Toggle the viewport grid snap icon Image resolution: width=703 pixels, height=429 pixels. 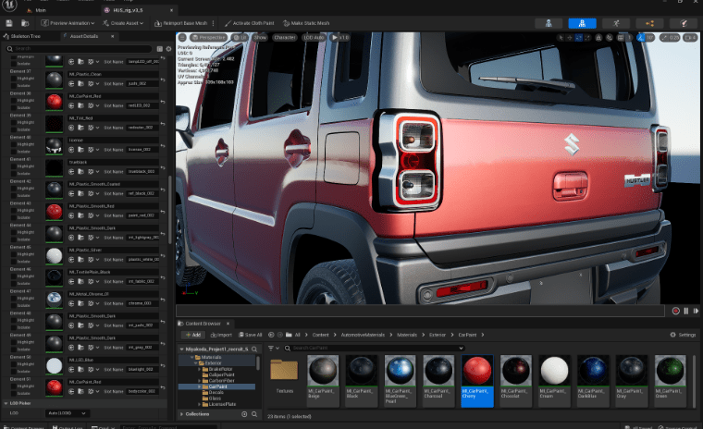pos(621,38)
